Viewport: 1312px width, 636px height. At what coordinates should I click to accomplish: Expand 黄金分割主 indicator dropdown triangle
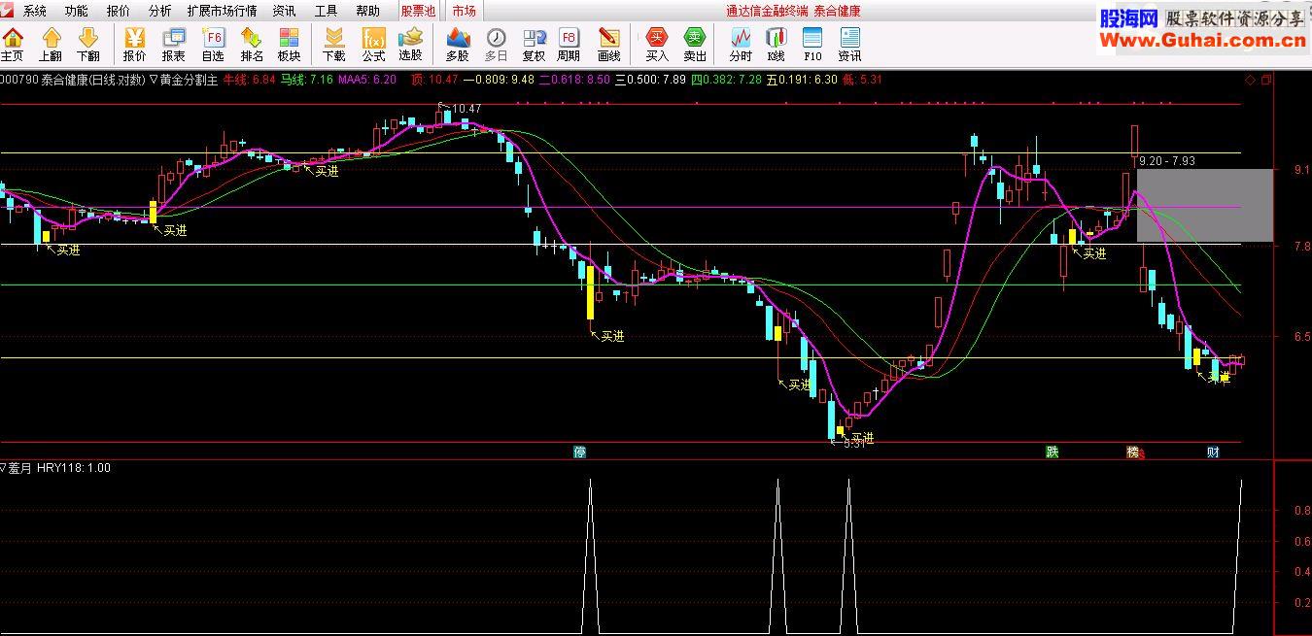[x=154, y=80]
